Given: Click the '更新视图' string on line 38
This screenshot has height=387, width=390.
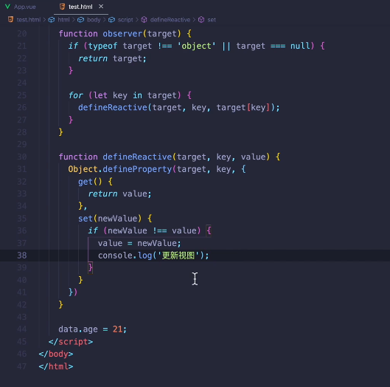Looking at the screenshot, I should (x=178, y=256).
